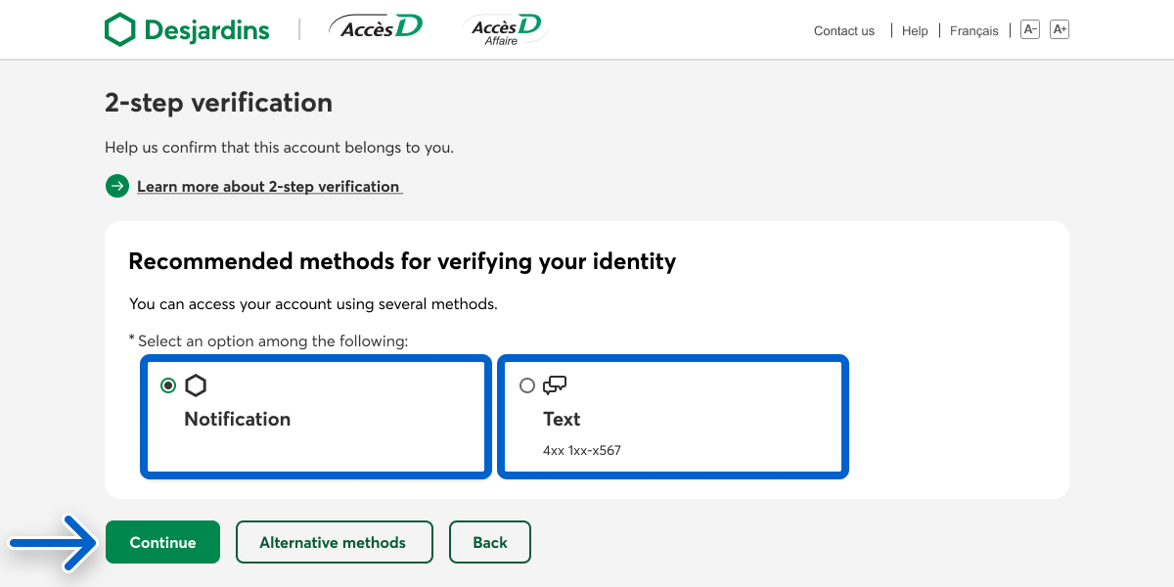Open Contact us in the header
Viewport: 1174px width, 587px height.
(843, 31)
